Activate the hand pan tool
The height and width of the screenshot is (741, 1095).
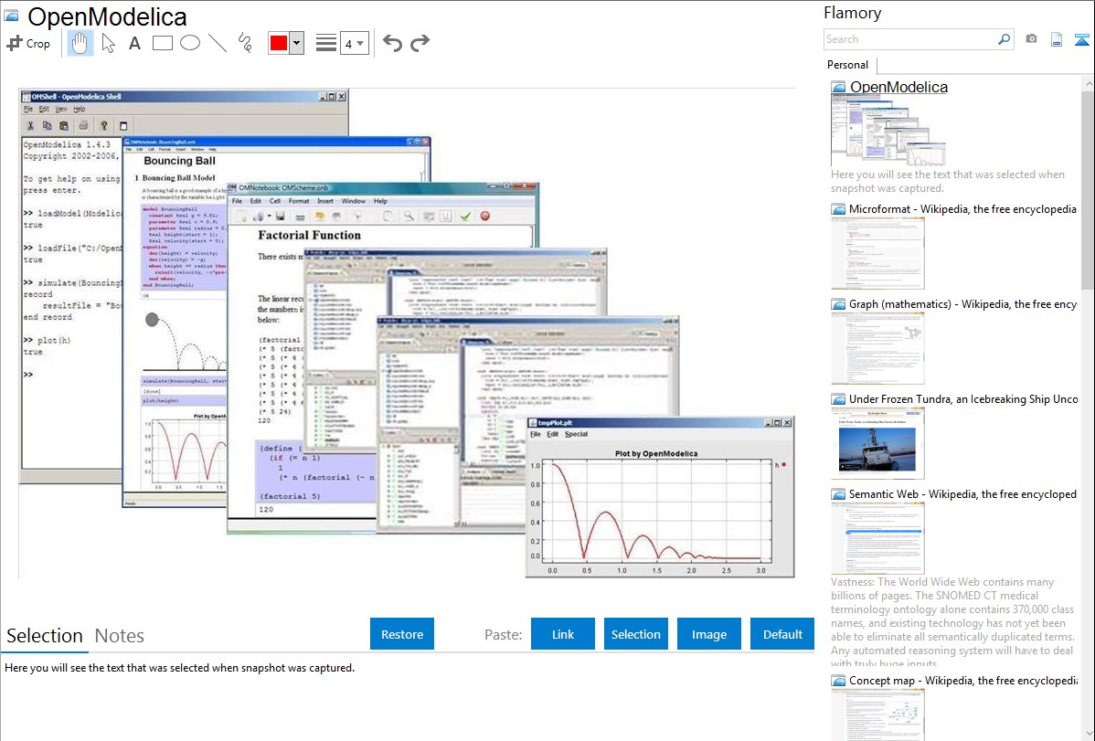(80, 43)
